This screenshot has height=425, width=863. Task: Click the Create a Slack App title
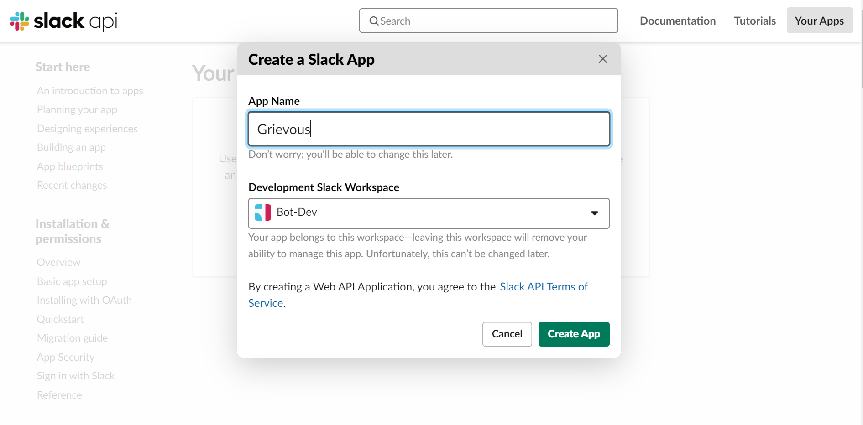tap(311, 59)
